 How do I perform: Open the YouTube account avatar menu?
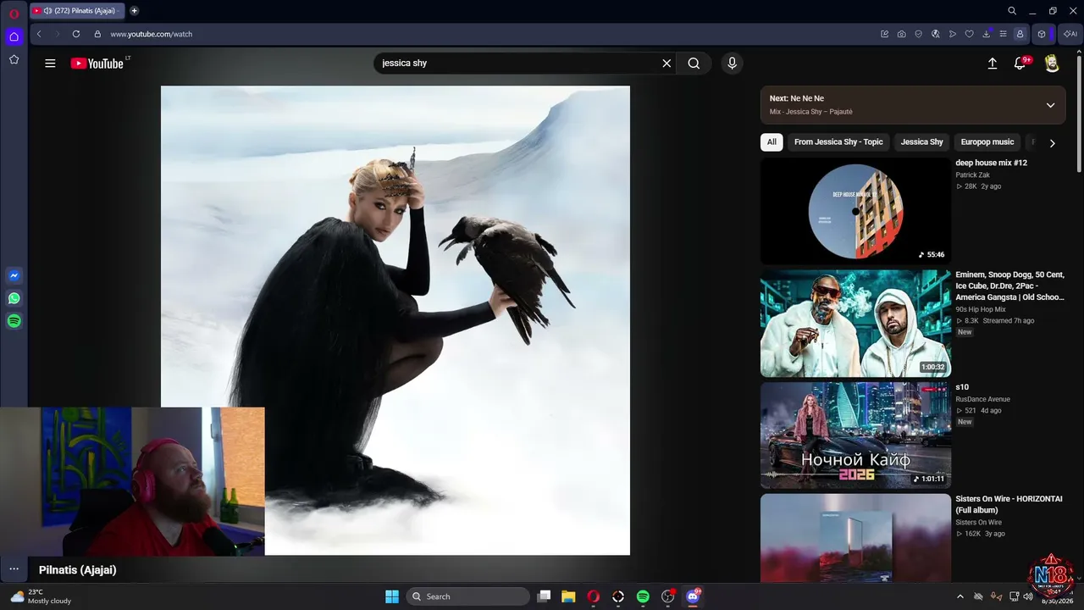pyautogui.click(x=1052, y=64)
